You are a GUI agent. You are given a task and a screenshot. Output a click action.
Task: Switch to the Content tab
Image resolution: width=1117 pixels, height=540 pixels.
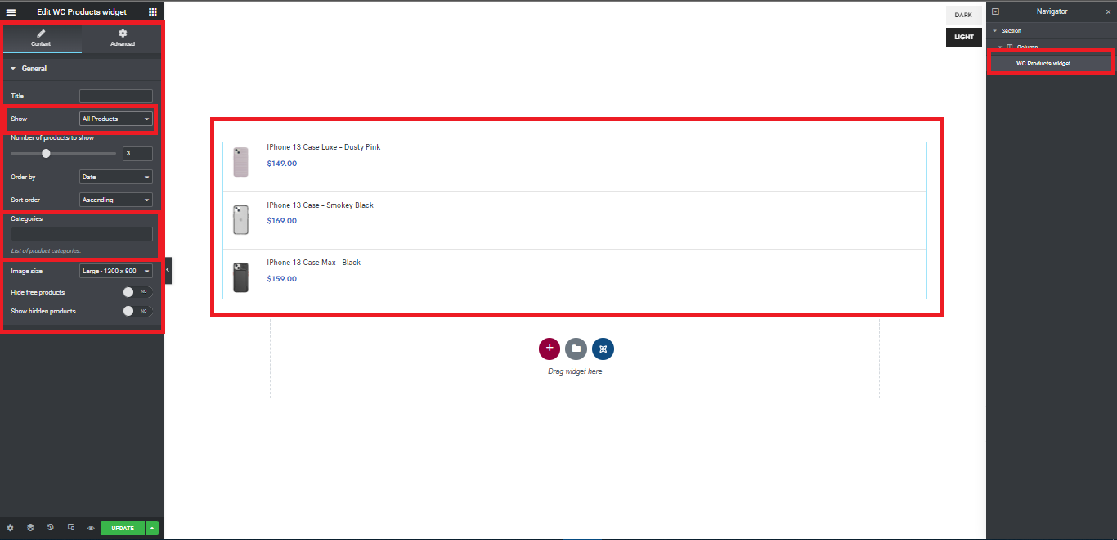click(41, 38)
